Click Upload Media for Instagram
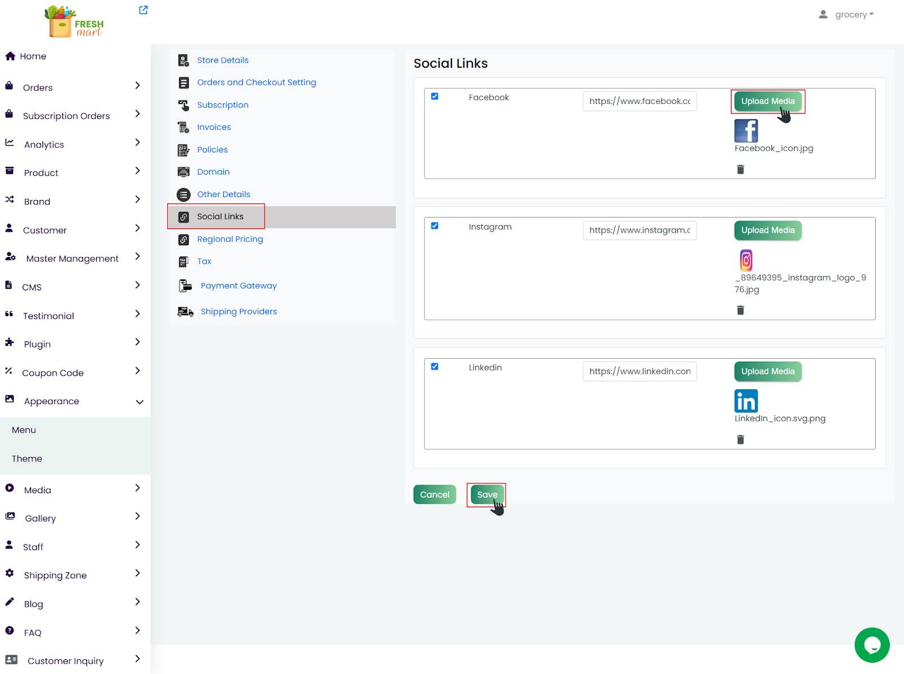 (x=767, y=231)
